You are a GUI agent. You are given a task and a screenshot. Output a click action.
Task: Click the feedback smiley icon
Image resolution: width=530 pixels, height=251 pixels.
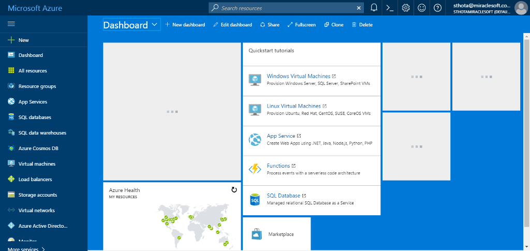[x=421, y=8]
